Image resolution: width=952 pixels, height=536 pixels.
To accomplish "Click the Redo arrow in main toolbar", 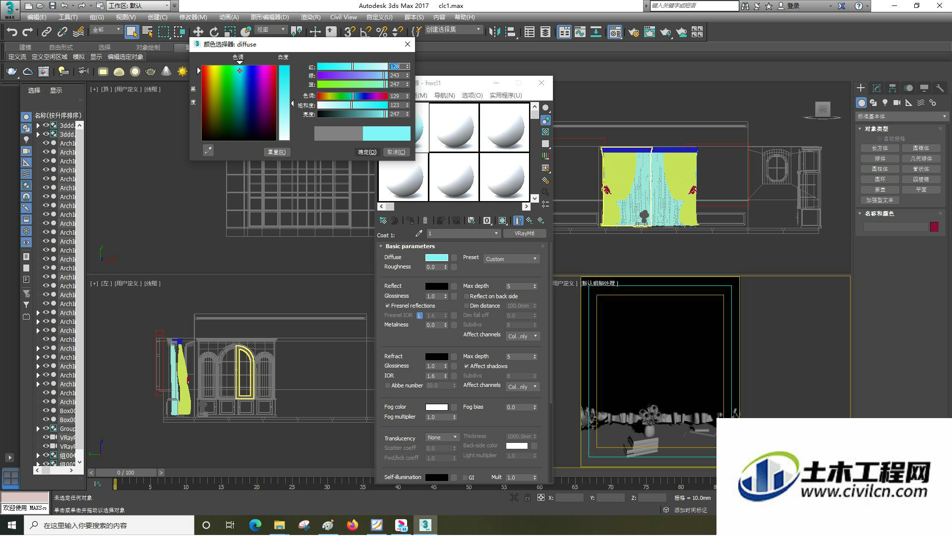I will pos(28,32).
